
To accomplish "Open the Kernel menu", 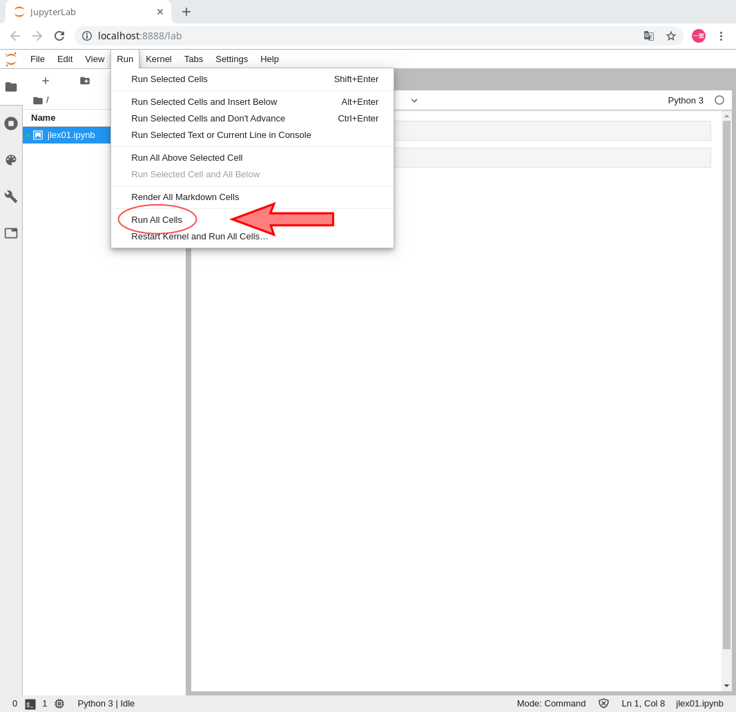I will pyautogui.click(x=158, y=59).
